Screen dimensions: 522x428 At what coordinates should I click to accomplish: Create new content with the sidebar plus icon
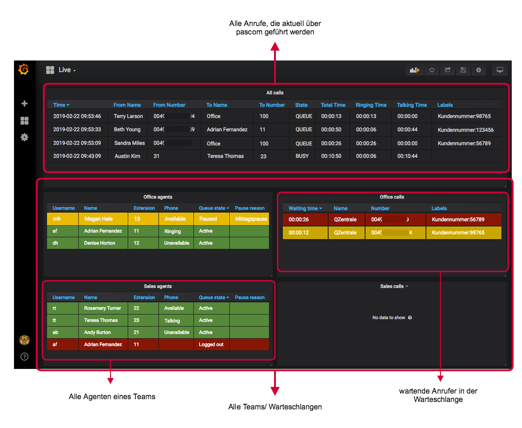click(x=24, y=103)
